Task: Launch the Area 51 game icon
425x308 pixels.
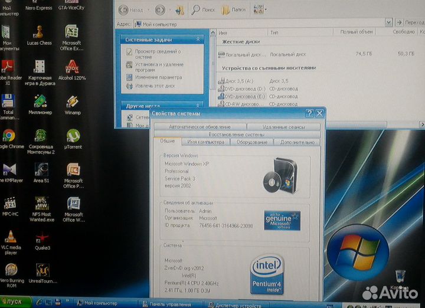Action: [x=41, y=173]
